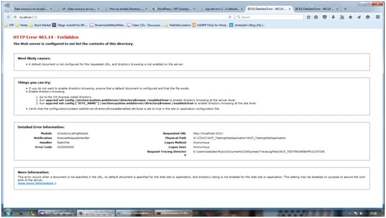The width and height of the screenshot is (386, 218).
Task: Open a new tab with the plus button
Action: (345, 9)
